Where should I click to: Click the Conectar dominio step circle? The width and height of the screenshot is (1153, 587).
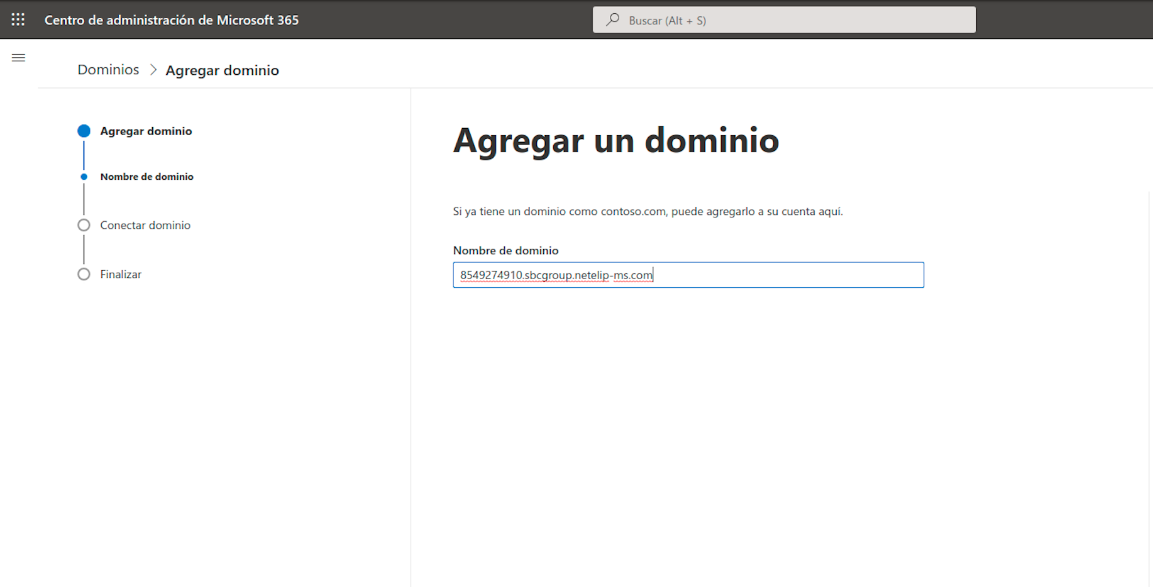click(84, 225)
